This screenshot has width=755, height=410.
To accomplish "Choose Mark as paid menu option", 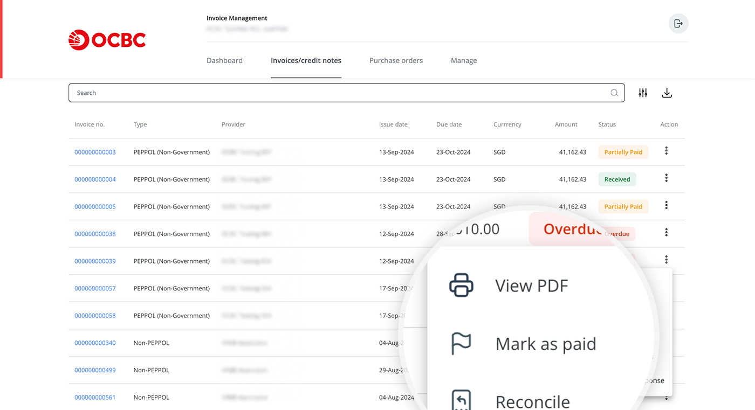I will [x=546, y=344].
